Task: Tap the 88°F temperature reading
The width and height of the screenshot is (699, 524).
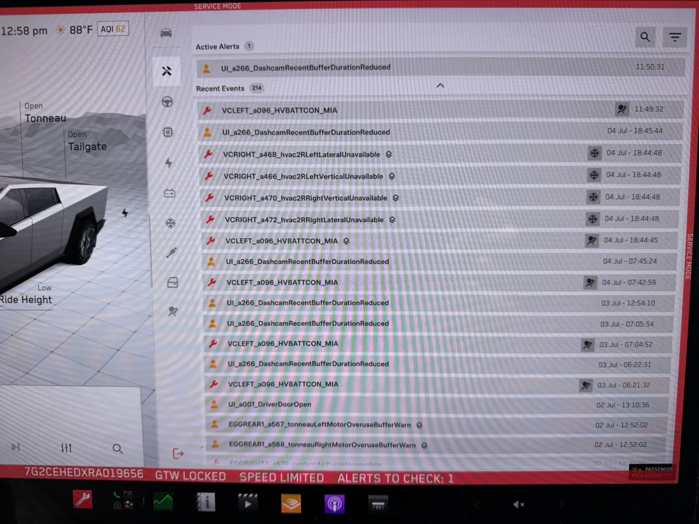Action: (x=81, y=30)
